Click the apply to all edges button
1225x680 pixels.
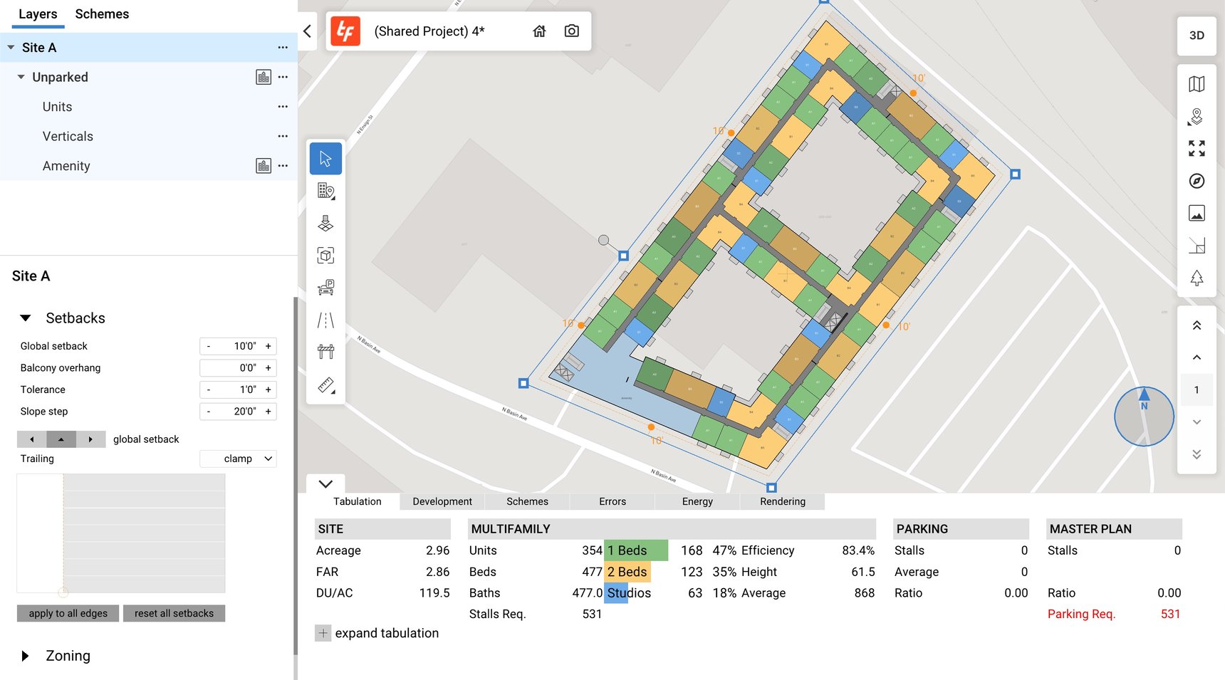(x=68, y=613)
